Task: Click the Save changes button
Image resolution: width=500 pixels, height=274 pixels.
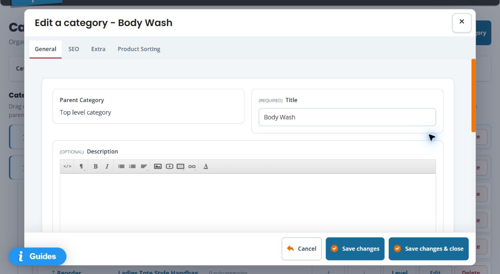Action: pos(355,248)
